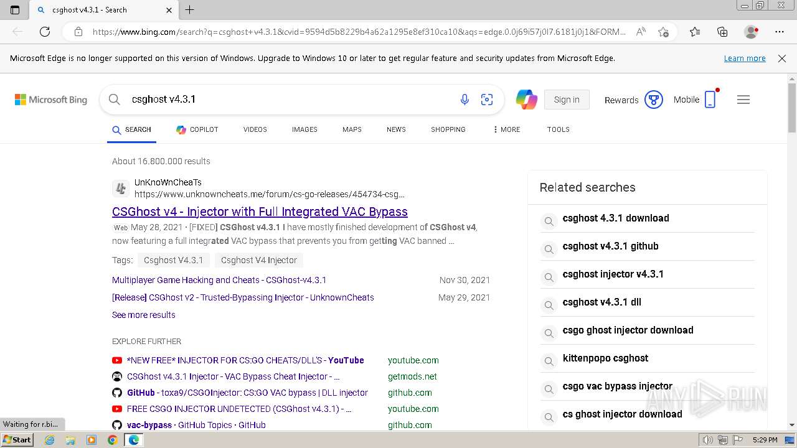797x448 pixels.
Task: Open Multiplayer Game Hacking and Cheats link
Action: pos(219,280)
